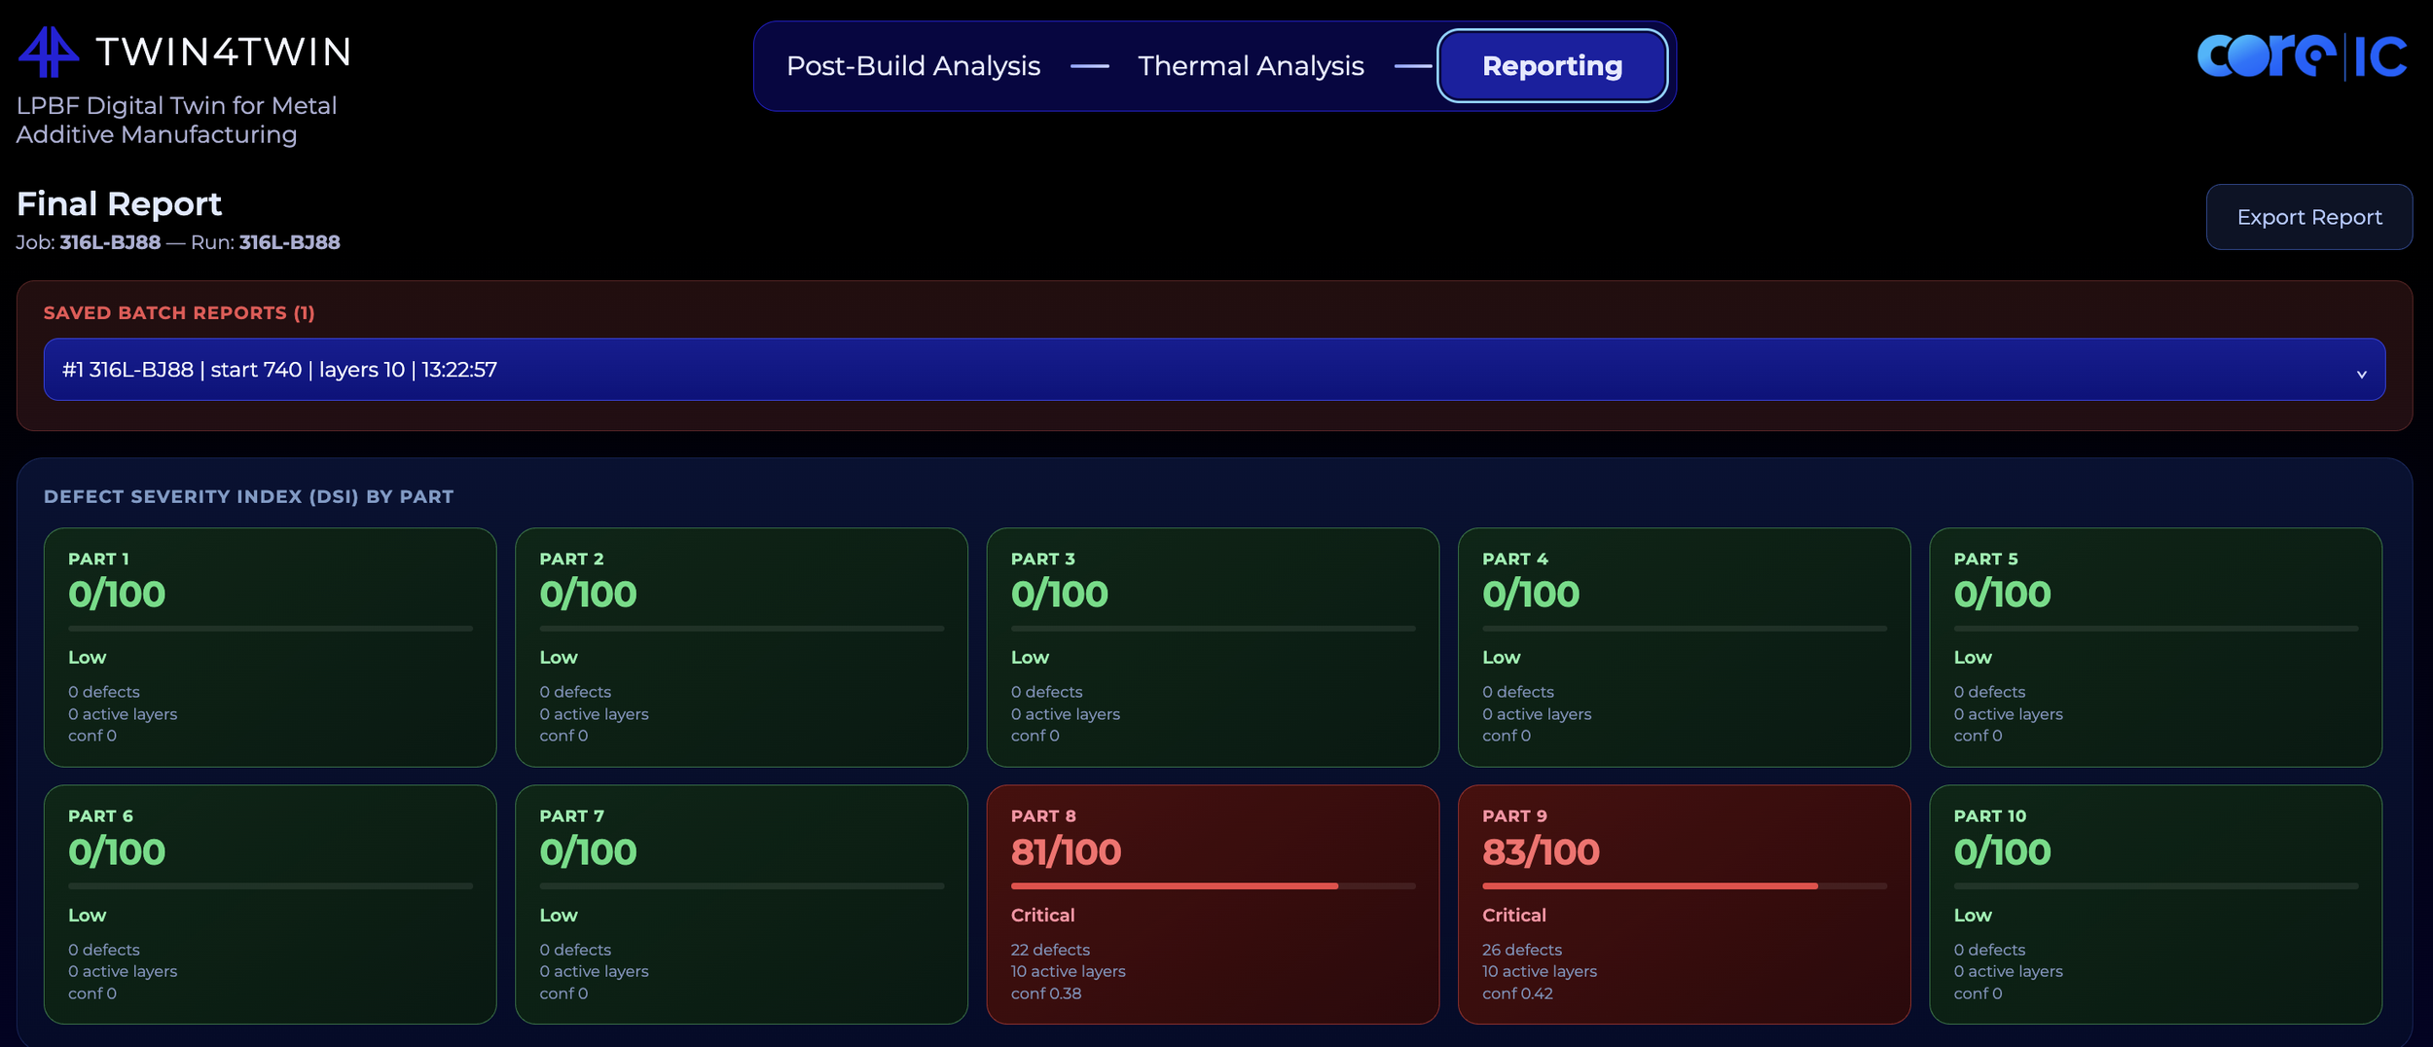The image size is (2433, 1047).
Task: Click the "22 defects" text
Action: 1050,950
